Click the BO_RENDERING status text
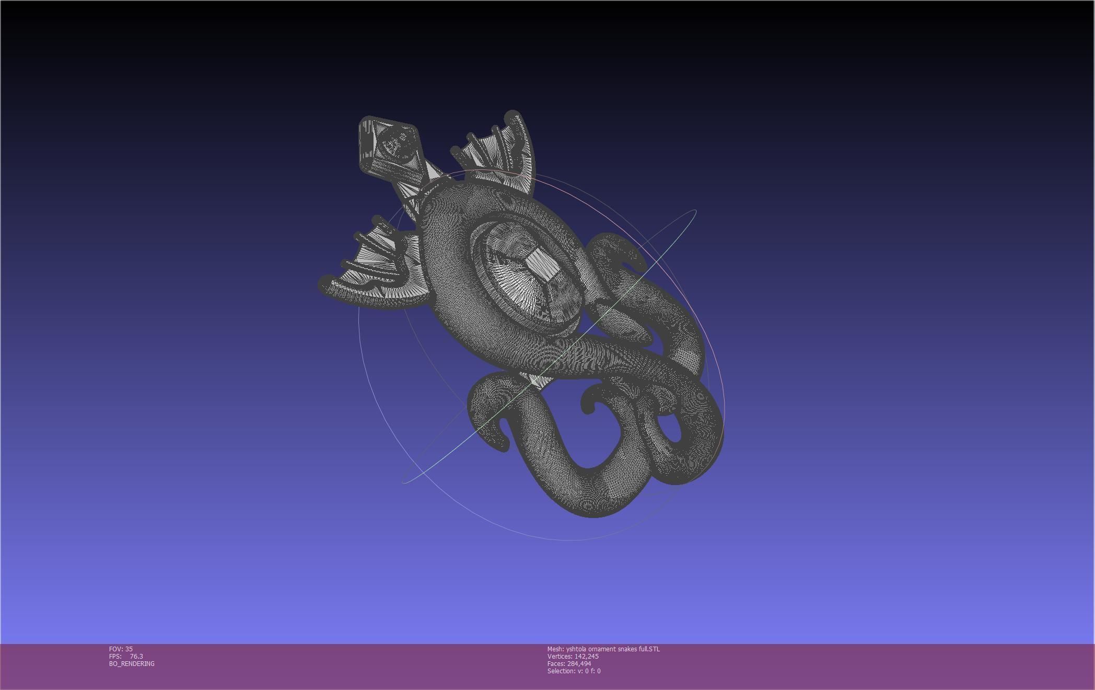Image resolution: width=1095 pixels, height=690 pixels. pos(132,663)
